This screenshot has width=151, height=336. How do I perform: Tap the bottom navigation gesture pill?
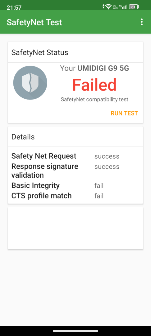coord(75,331)
